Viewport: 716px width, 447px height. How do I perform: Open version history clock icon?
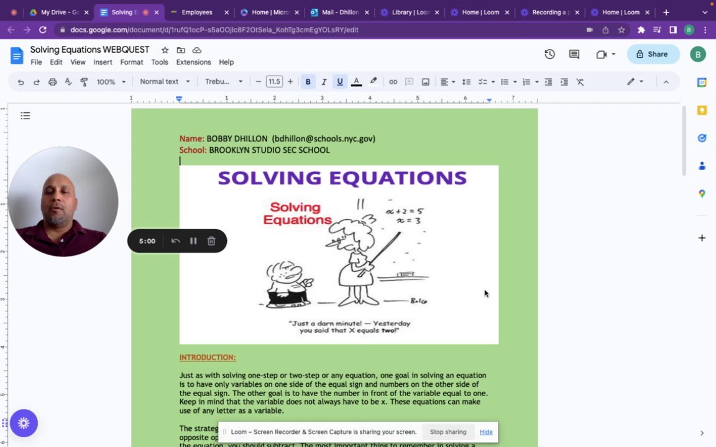tap(550, 54)
